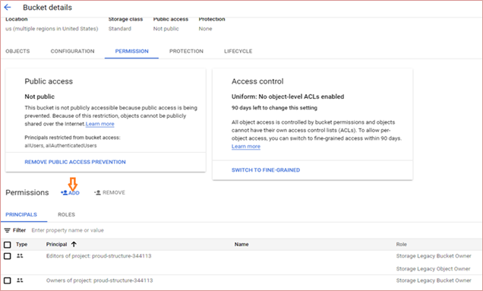Click Storage Legacy Object Owner role

click(434, 269)
